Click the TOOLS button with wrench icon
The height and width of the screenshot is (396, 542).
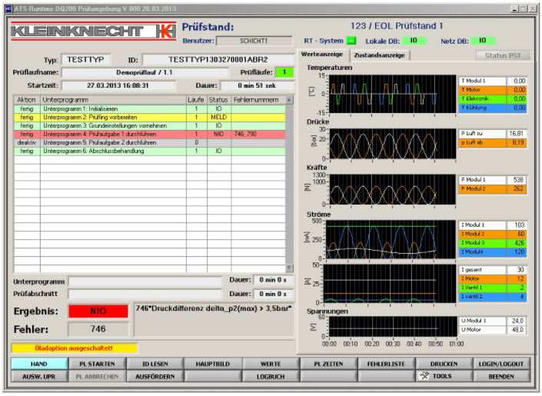tap(444, 376)
